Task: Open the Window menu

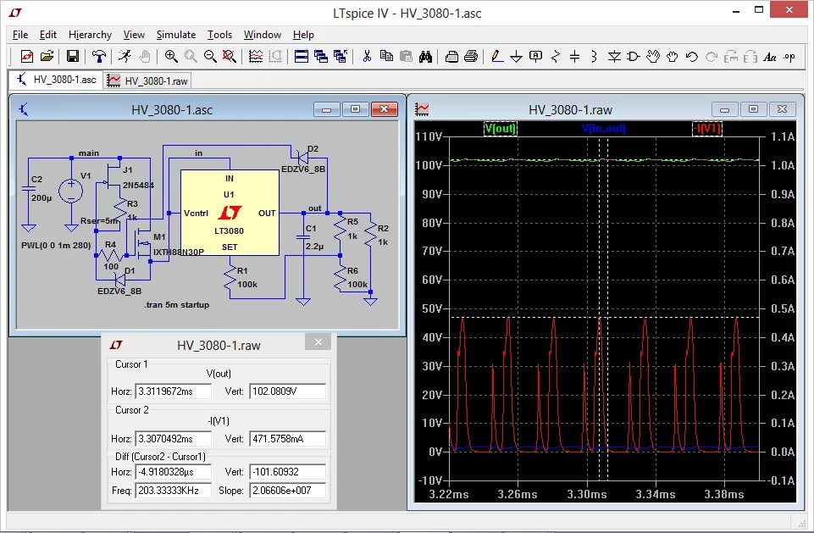Action: [x=263, y=34]
